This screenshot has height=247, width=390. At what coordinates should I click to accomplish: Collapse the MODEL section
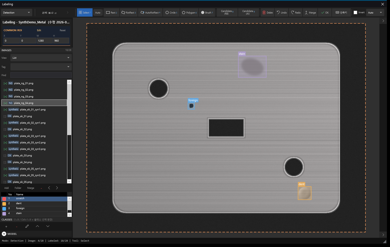4,234
